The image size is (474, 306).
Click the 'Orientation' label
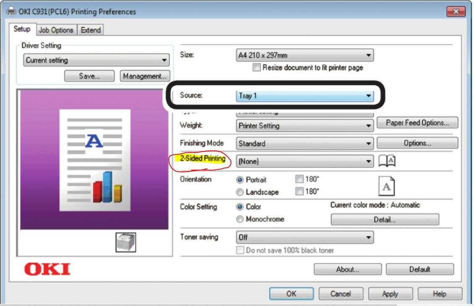(196, 179)
